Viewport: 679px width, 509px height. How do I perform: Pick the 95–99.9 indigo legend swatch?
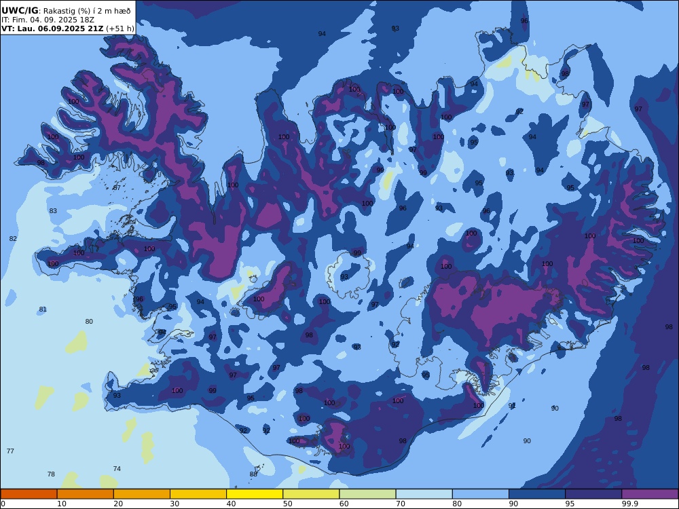tap(593, 494)
